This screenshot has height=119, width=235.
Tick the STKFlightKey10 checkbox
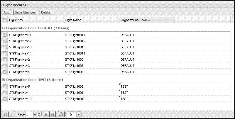pyautogui.click(x=5, y=98)
